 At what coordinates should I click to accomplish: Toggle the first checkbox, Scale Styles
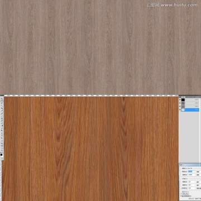click(x=181, y=192)
